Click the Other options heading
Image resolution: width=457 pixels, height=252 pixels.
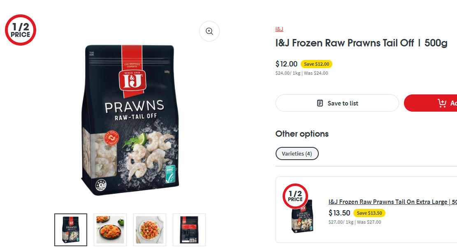(302, 134)
